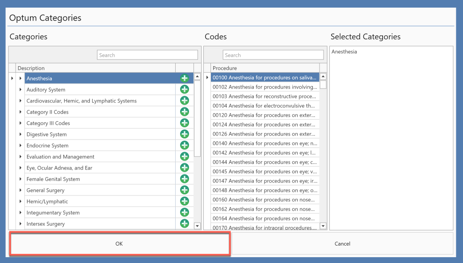
Task: Expand Cardiovascular, Hemic, and Lymphatic Systems row
Action: point(21,101)
